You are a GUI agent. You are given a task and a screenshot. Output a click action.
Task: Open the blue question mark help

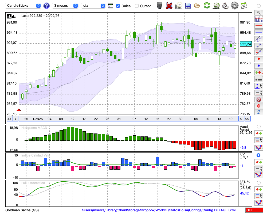click(46, 6)
